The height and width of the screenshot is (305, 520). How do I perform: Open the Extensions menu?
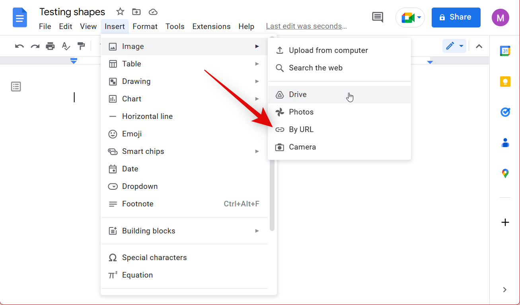point(211,27)
